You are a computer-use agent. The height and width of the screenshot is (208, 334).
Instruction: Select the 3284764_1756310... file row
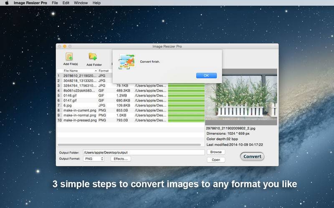click(131, 86)
